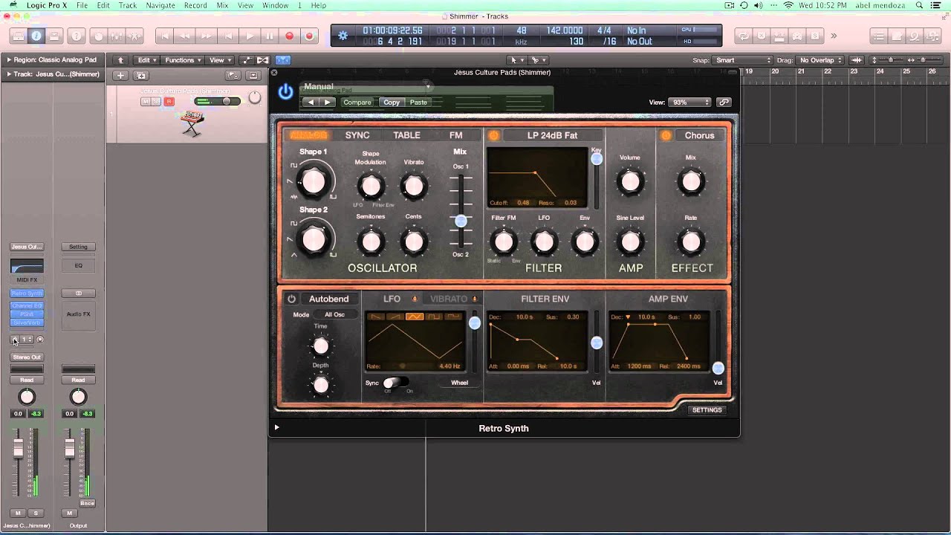The height and width of the screenshot is (535, 951).
Task: Change the plugin View 93% dropdown
Action: (x=689, y=102)
